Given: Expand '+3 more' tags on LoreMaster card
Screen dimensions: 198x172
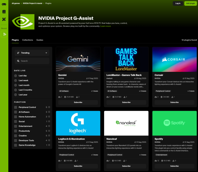Looking at the screenshot, I should (142, 91).
